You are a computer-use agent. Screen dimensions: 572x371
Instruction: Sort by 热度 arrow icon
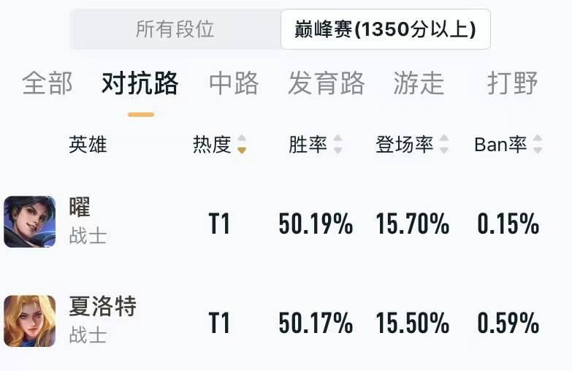(242, 144)
